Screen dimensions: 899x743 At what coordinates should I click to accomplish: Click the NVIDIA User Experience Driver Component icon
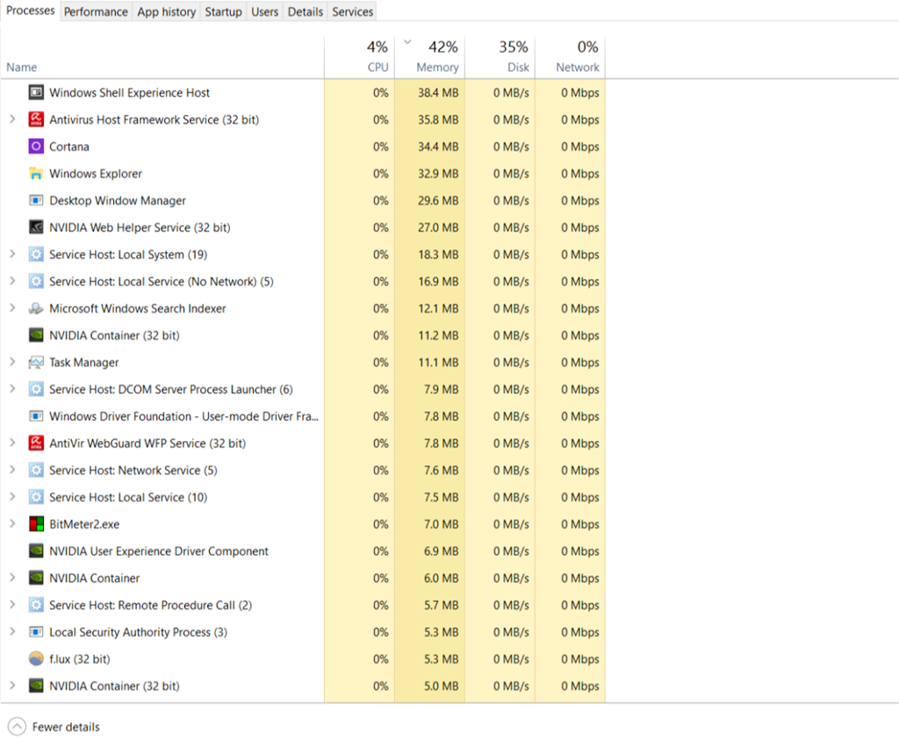click(x=36, y=551)
